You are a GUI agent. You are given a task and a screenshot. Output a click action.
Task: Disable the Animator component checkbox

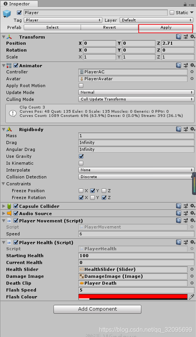(16, 65)
